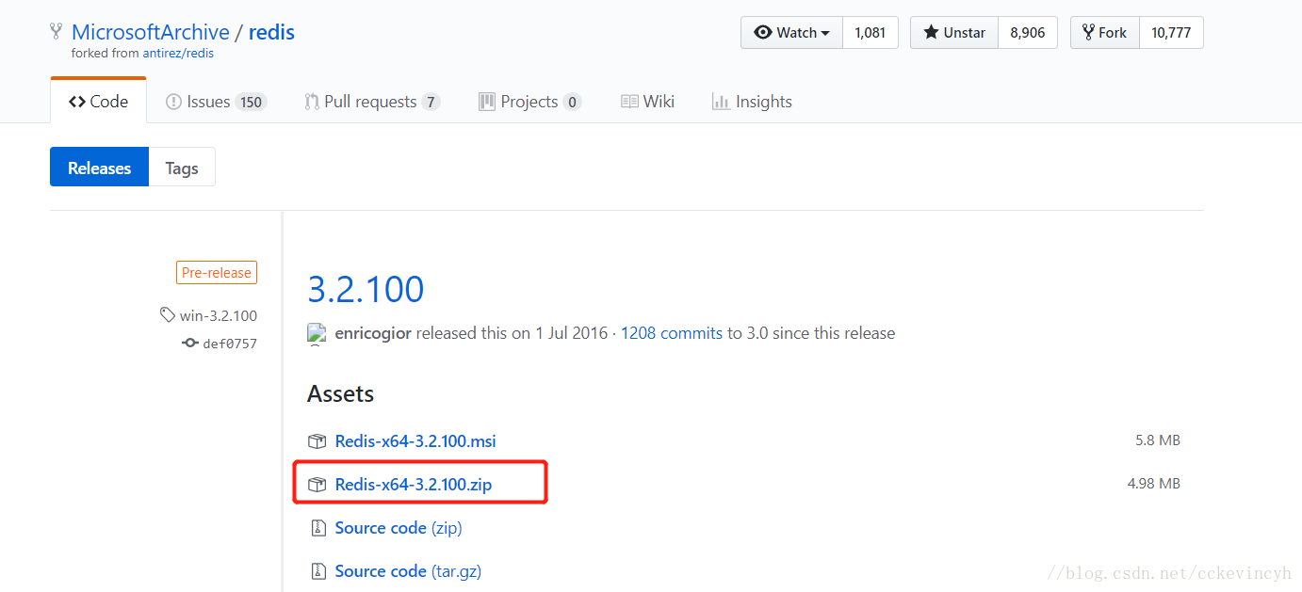Switch to the Issues tab

[216, 102]
